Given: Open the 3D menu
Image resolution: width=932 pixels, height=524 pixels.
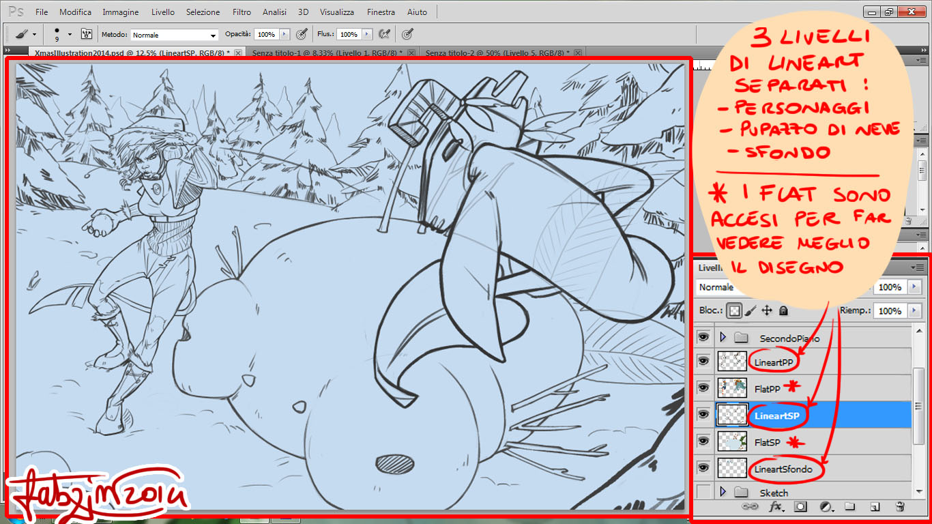Looking at the screenshot, I should coord(304,12).
